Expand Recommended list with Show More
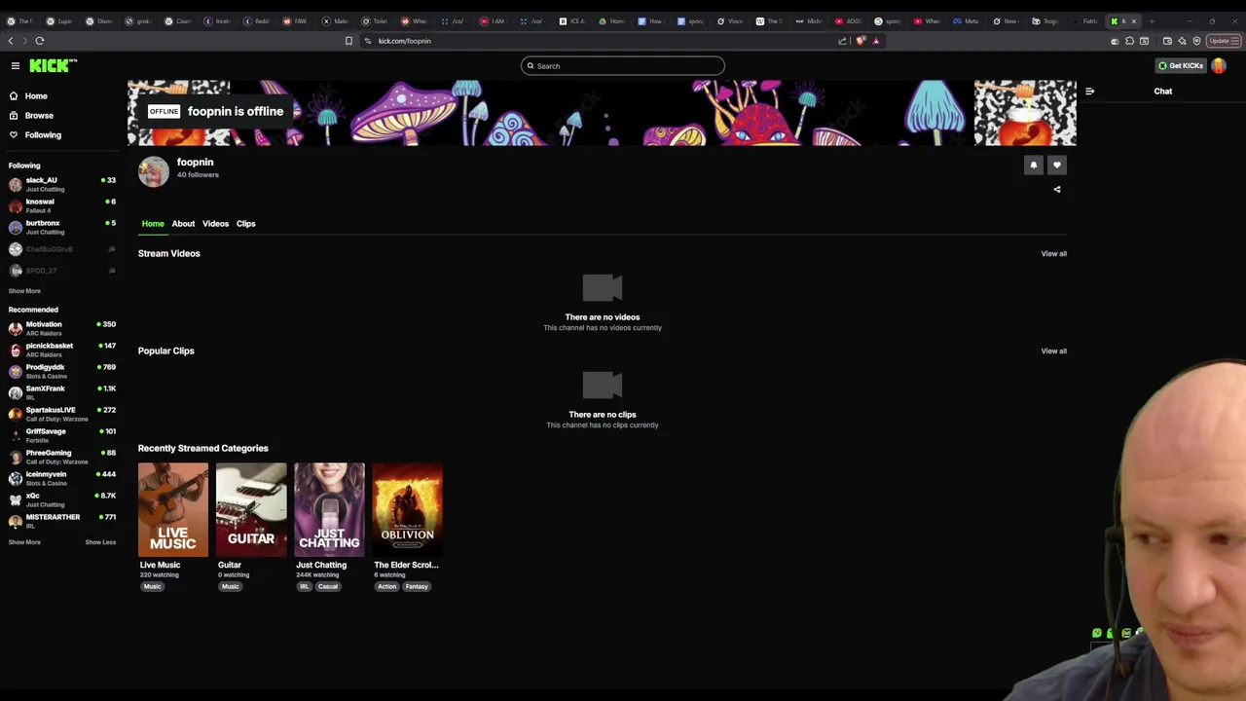 [24, 542]
